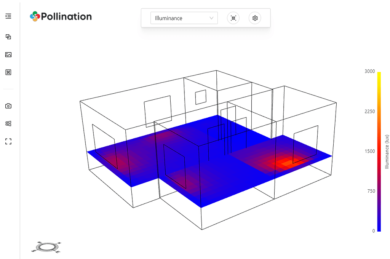Open the command key icon in sidebar

(8, 72)
